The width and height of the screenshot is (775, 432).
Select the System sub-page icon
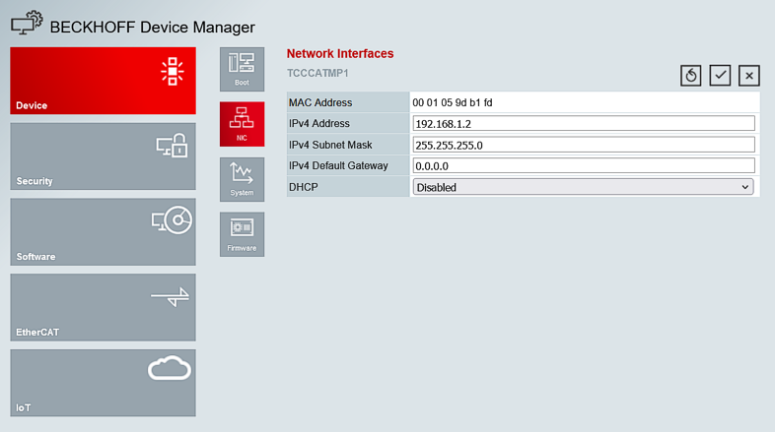click(x=243, y=179)
